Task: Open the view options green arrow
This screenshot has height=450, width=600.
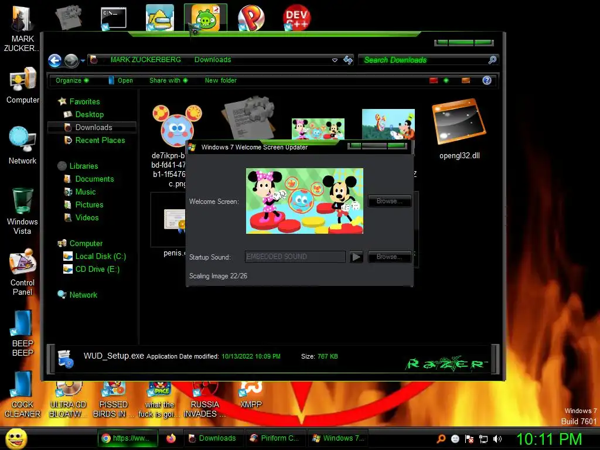Action: coord(446,80)
